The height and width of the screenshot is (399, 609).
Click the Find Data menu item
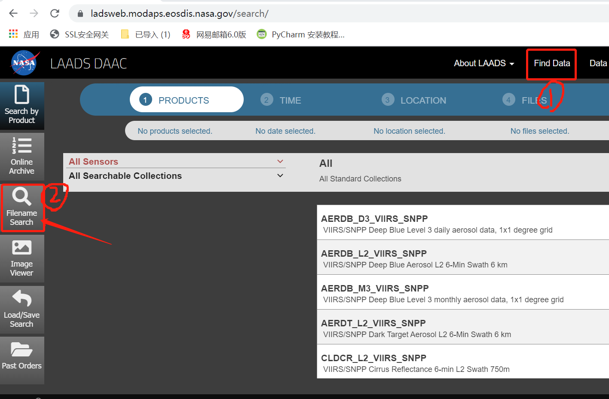[x=551, y=63]
